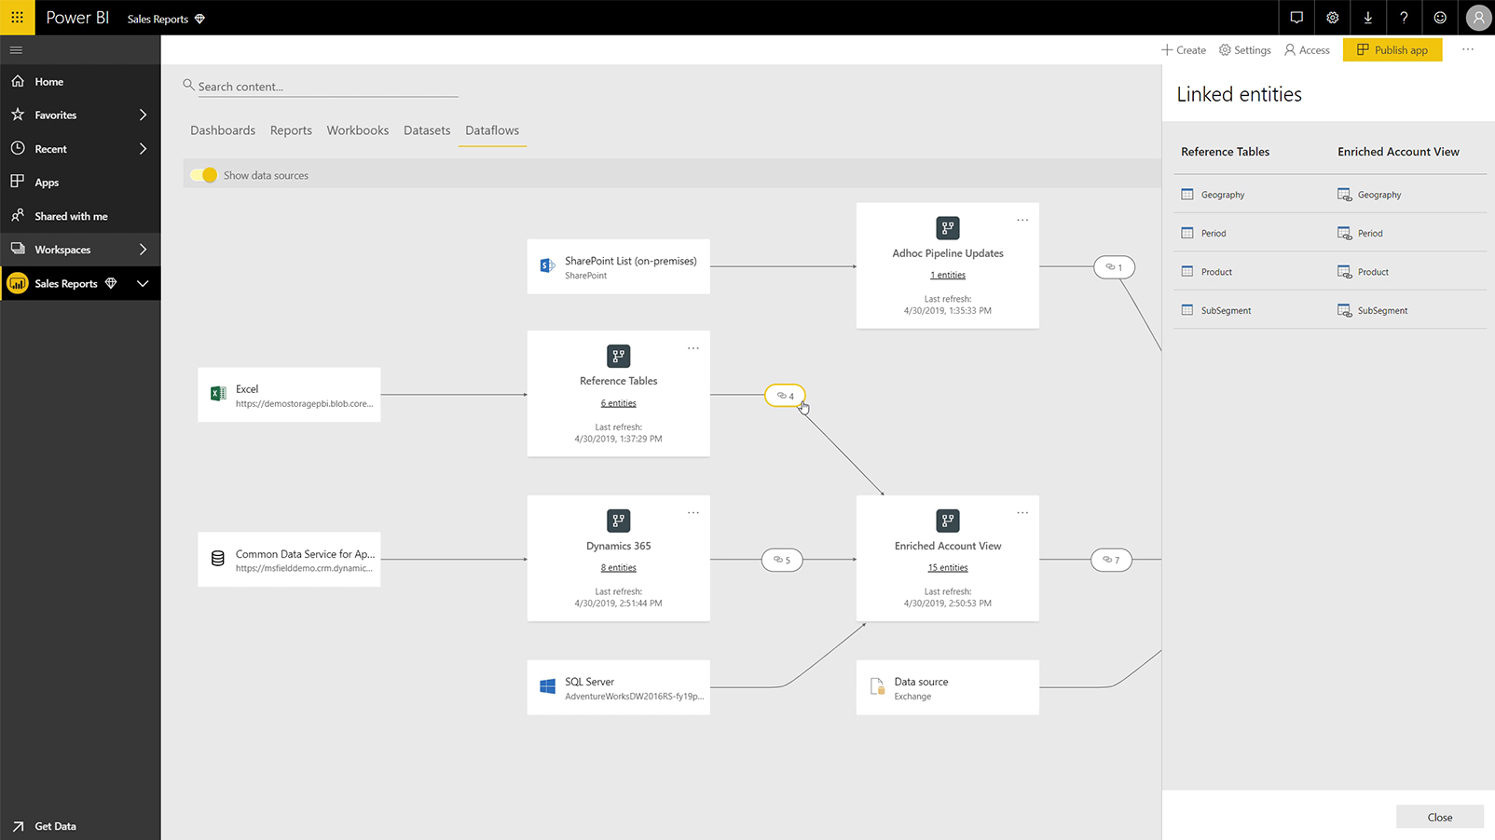Switch to the Workbooks tab
This screenshot has width=1495, height=840.
(x=358, y=130)
